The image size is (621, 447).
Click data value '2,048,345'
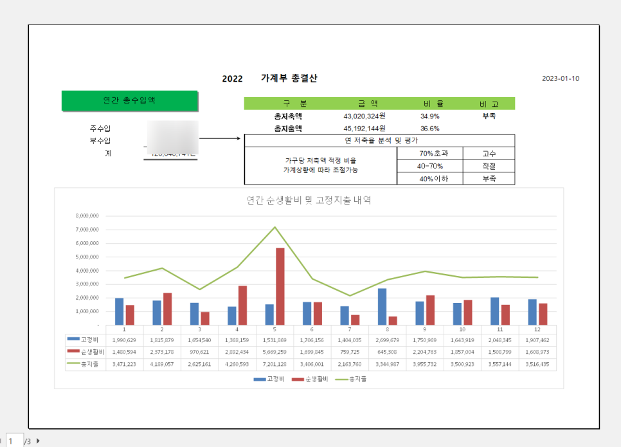tap(500, 340)
